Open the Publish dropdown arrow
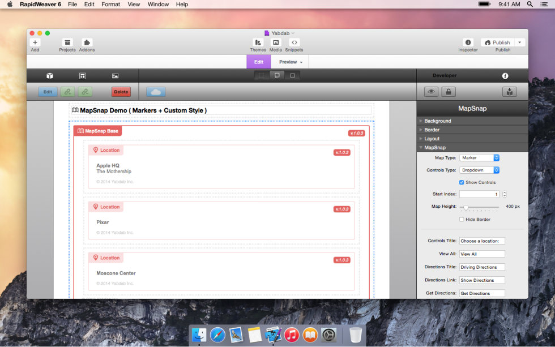The height and width of the screenshot is (347, 555). pyautogui.click(x=520, y=42)
